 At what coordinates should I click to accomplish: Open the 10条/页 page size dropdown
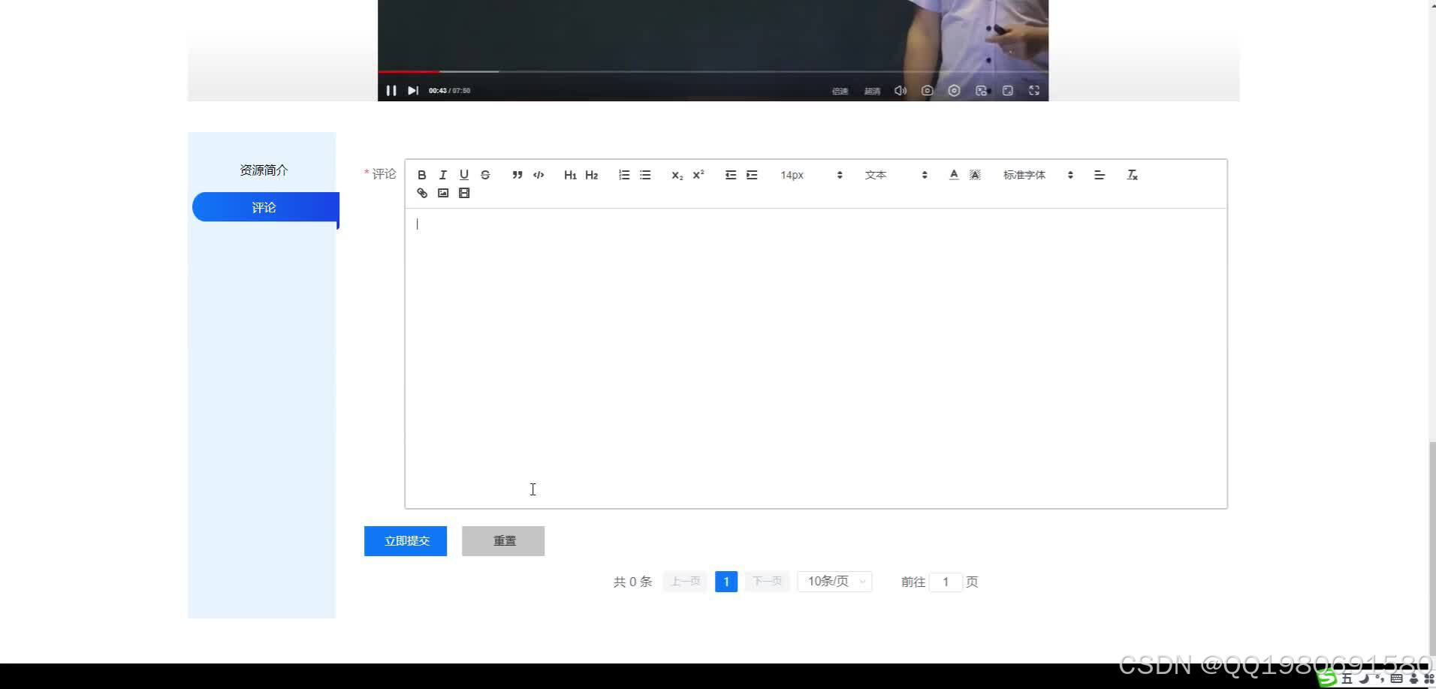(x=834, y=581)
